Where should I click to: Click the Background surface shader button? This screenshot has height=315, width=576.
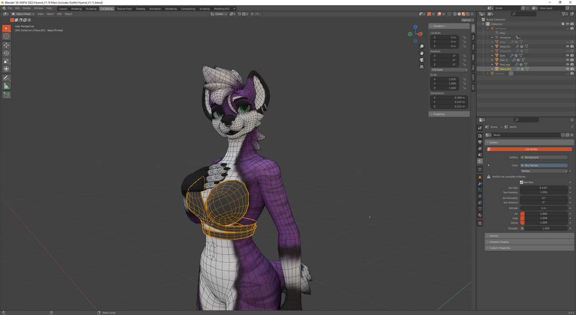(x=544, y=157)
